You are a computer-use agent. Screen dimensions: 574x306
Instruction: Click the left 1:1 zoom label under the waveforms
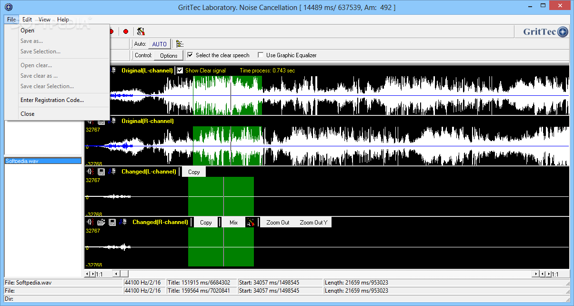pos(100,274)
